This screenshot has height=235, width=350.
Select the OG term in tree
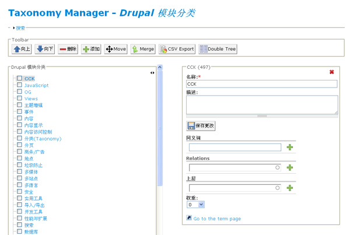[x=27, y=92]
